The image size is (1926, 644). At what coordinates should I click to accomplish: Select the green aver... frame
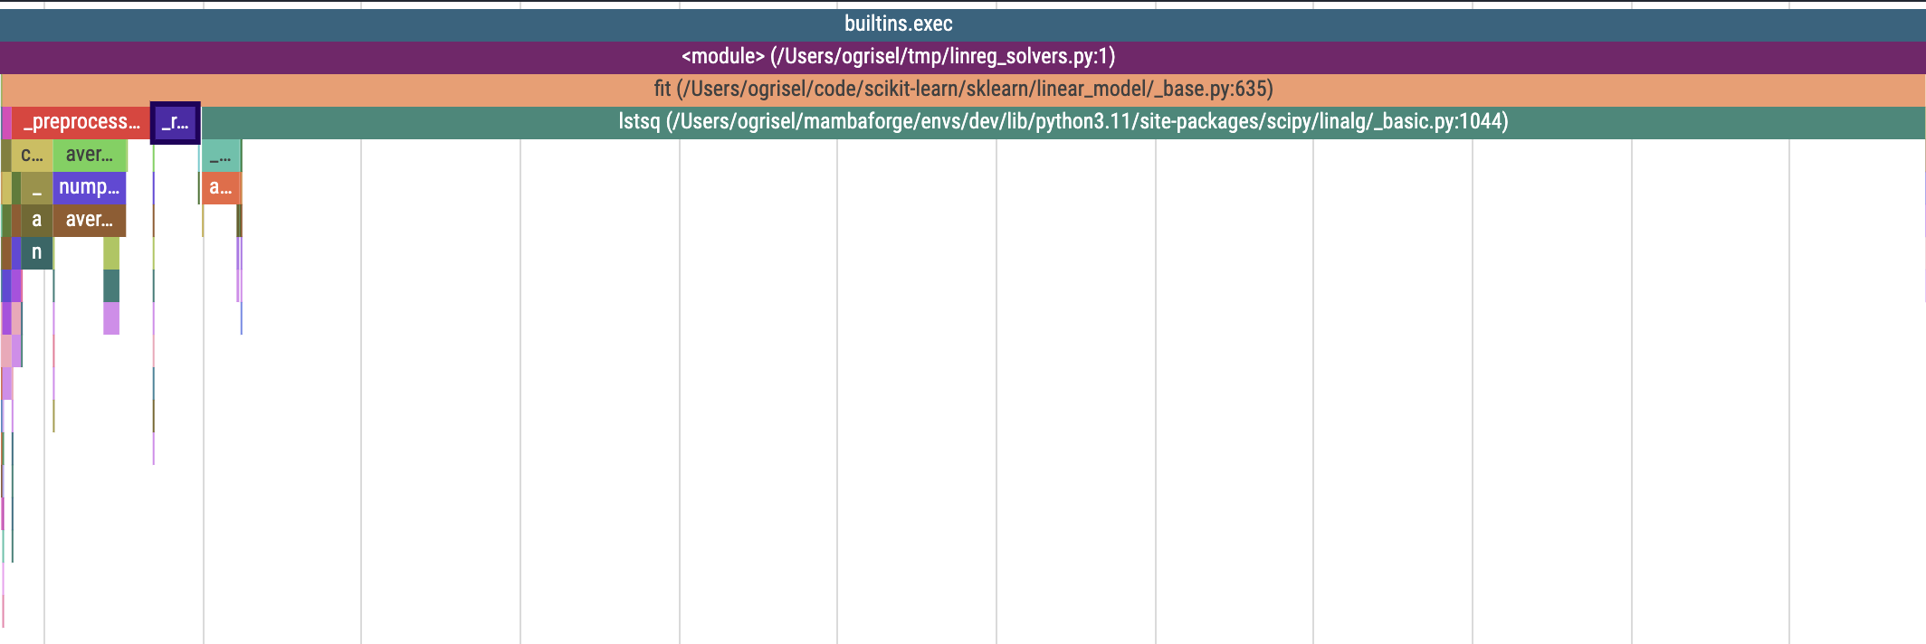(x=90, y=155)
